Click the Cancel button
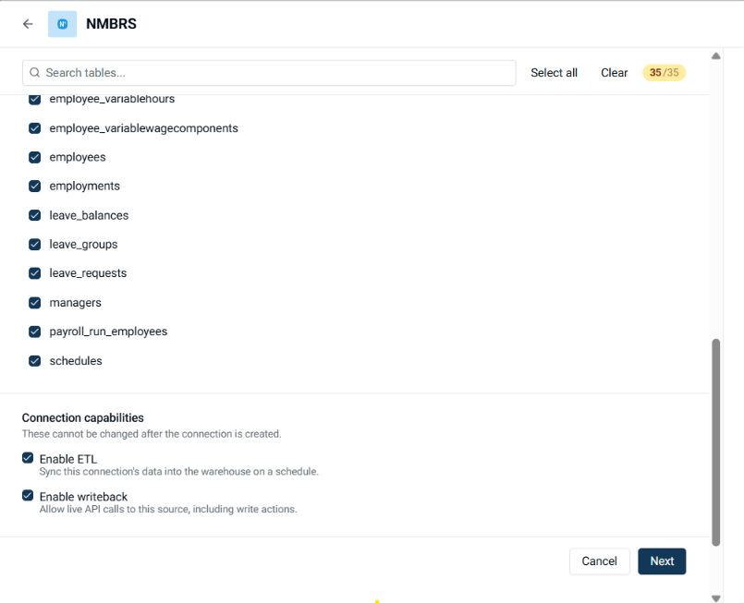 599,561
